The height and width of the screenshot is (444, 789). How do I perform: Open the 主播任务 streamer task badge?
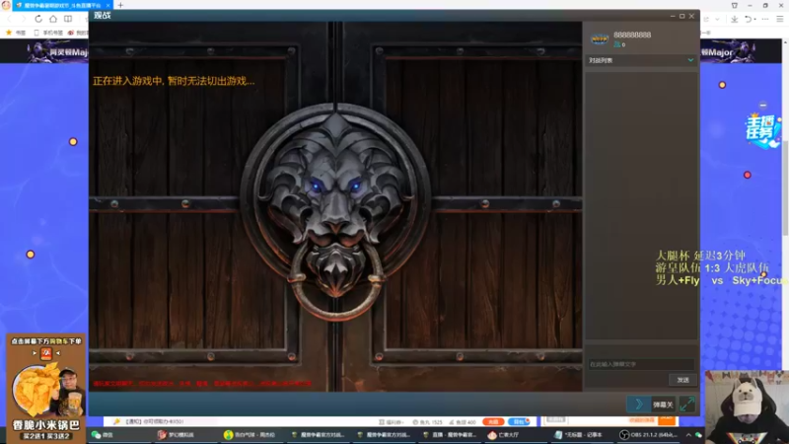[761, 130]
